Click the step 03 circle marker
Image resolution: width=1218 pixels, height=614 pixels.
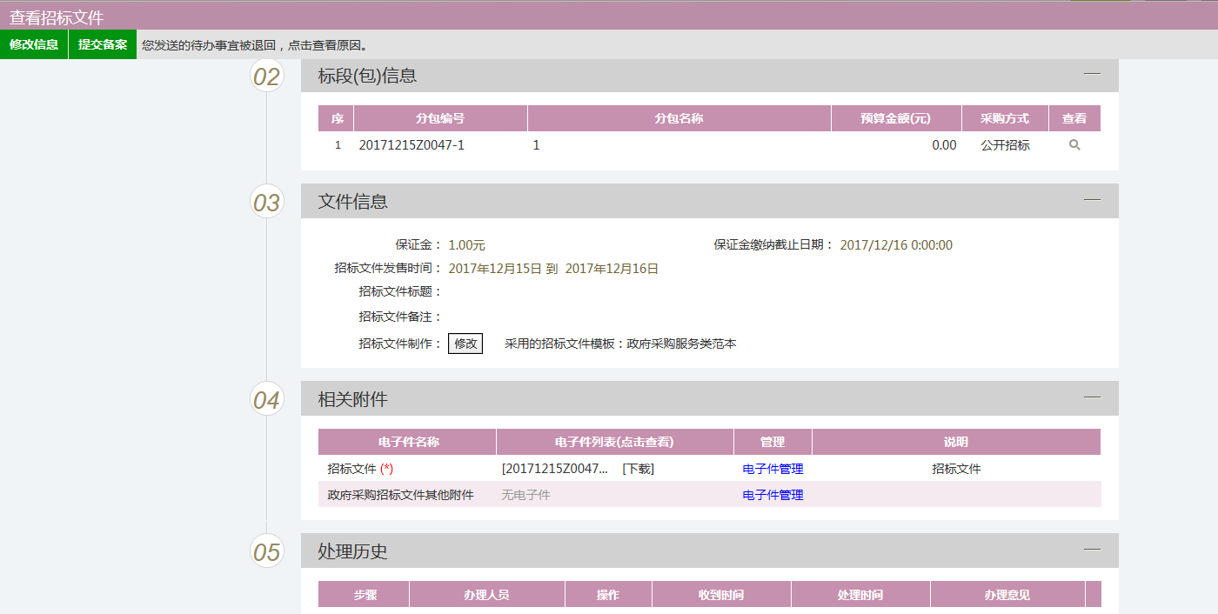tap(267, 202)
